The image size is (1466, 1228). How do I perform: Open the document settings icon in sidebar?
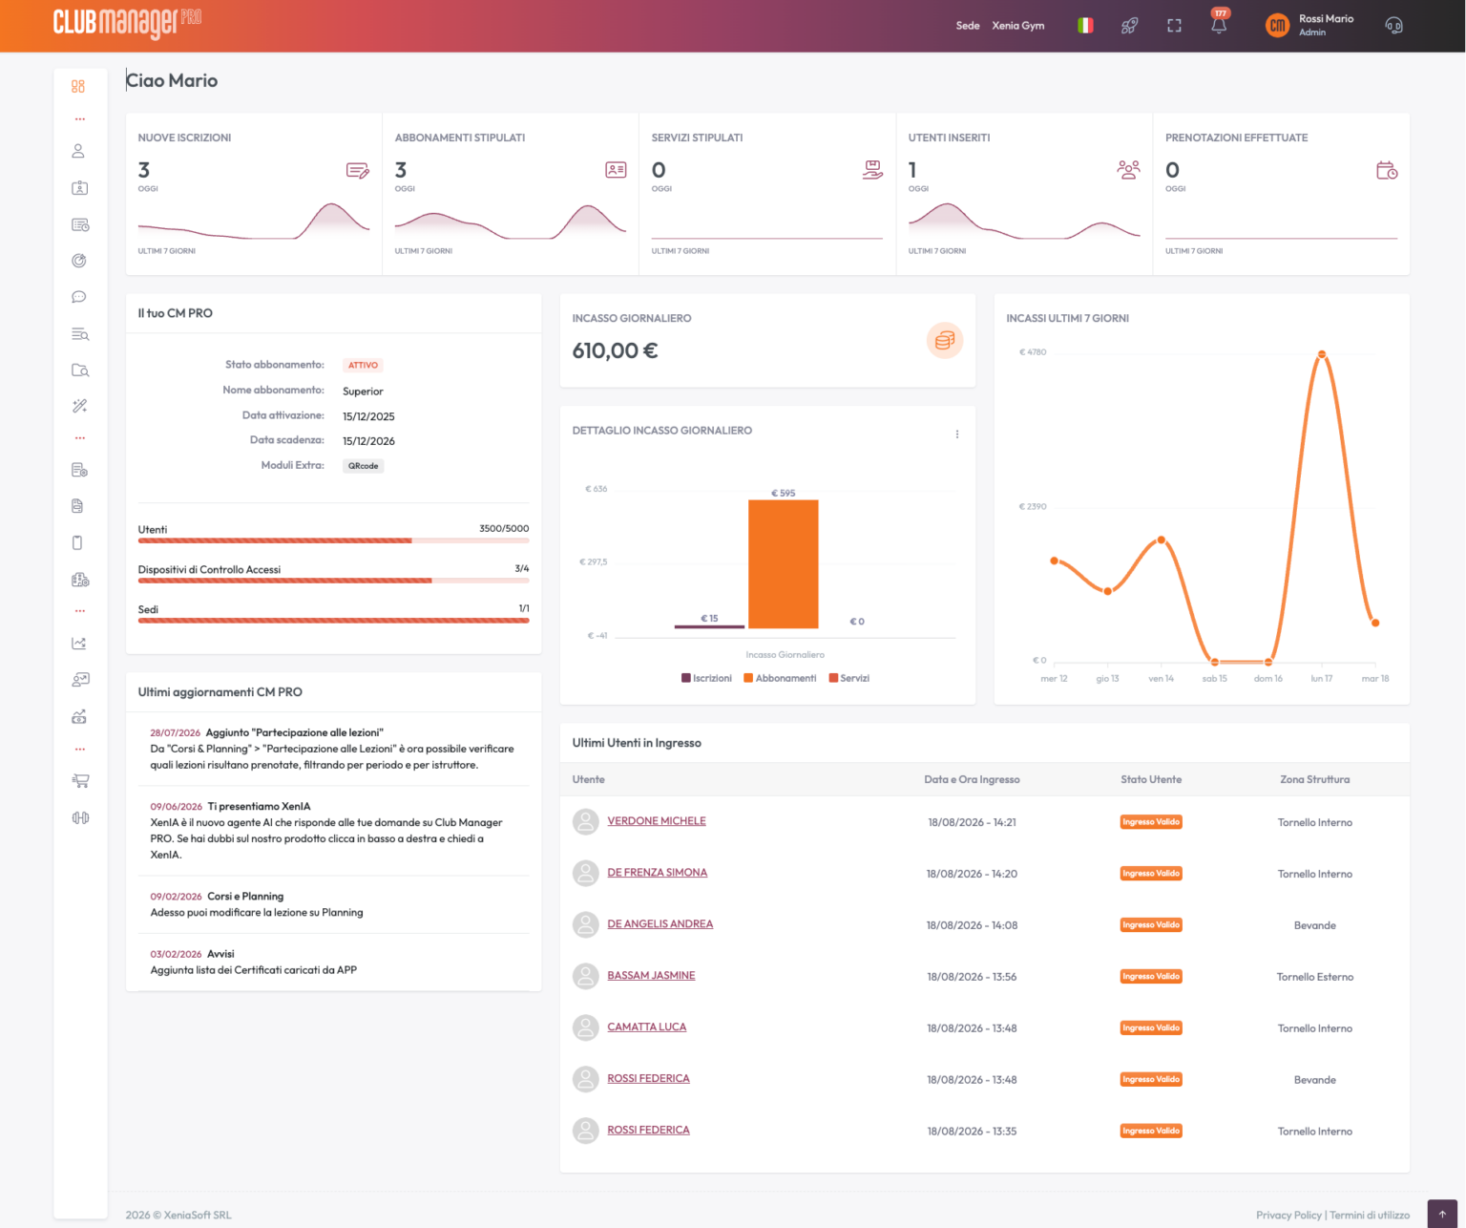click(79, 470)
